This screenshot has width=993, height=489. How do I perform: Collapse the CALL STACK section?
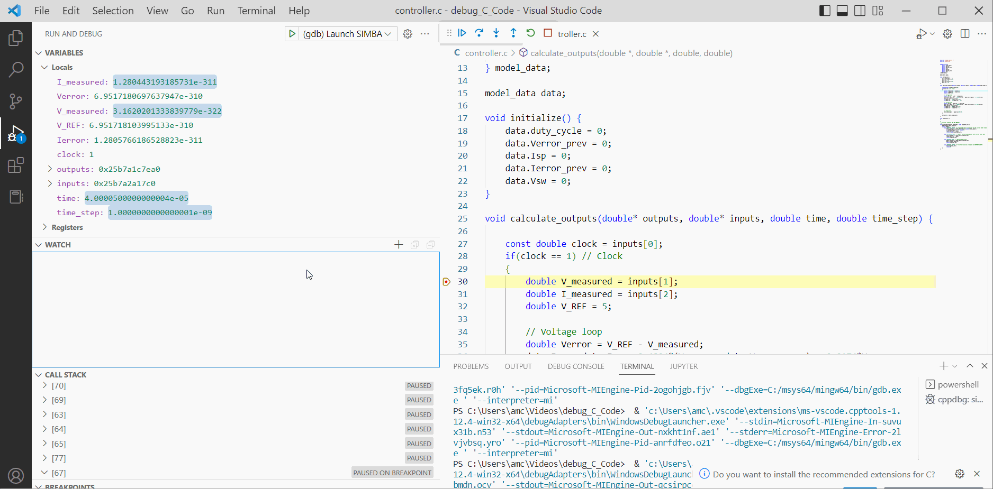click(39, 375)
